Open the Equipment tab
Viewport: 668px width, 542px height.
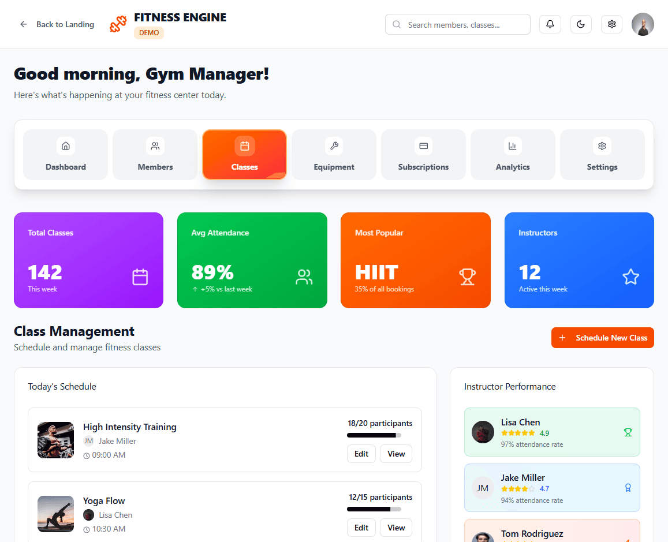coord(334,155)
